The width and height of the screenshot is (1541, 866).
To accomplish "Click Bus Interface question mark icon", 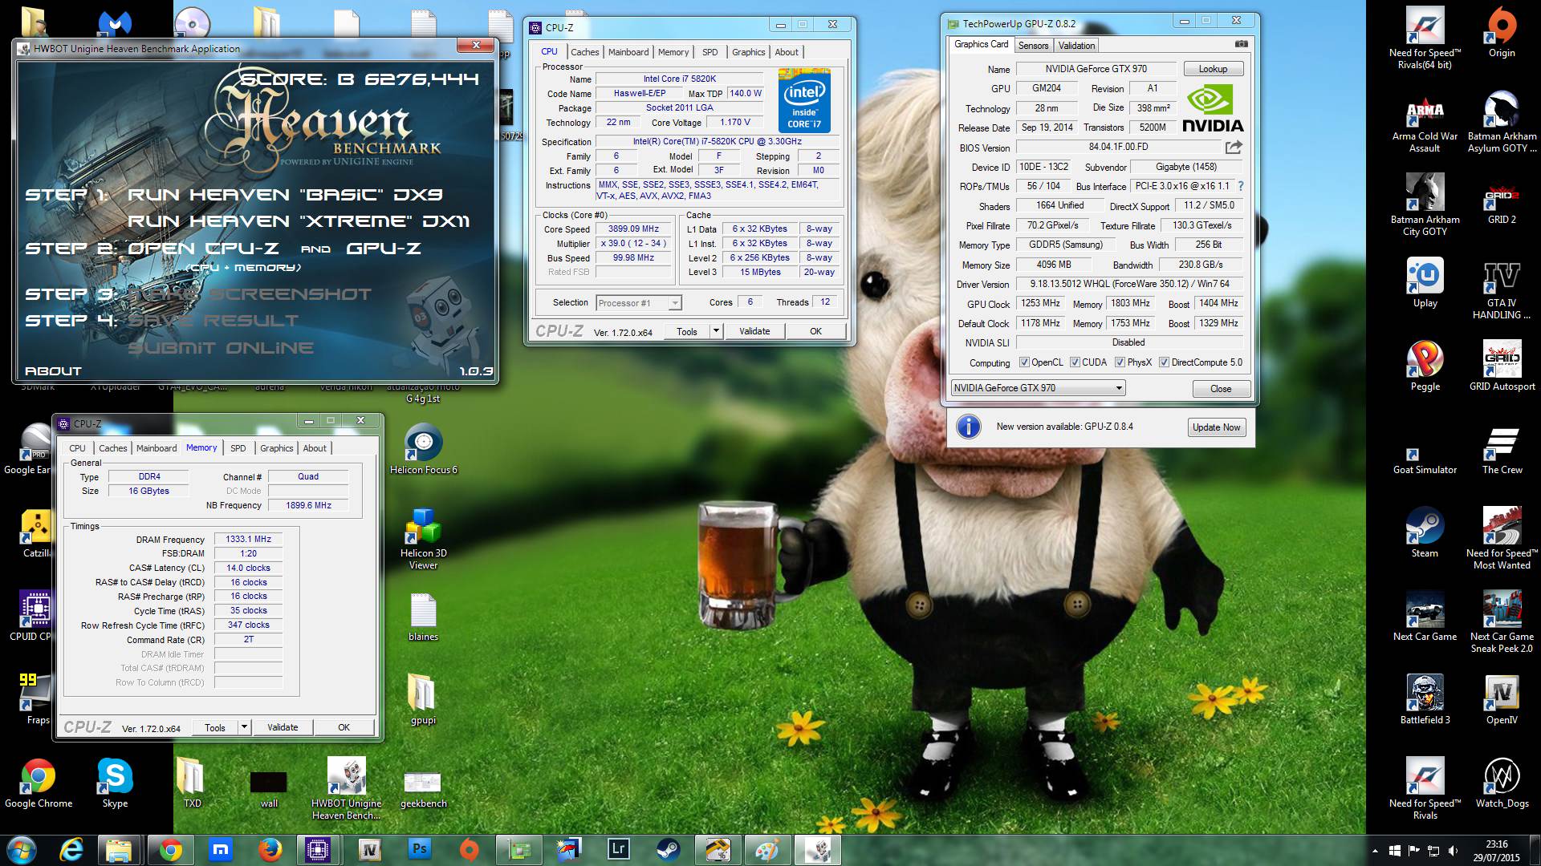I will (x=1241, y=186).
